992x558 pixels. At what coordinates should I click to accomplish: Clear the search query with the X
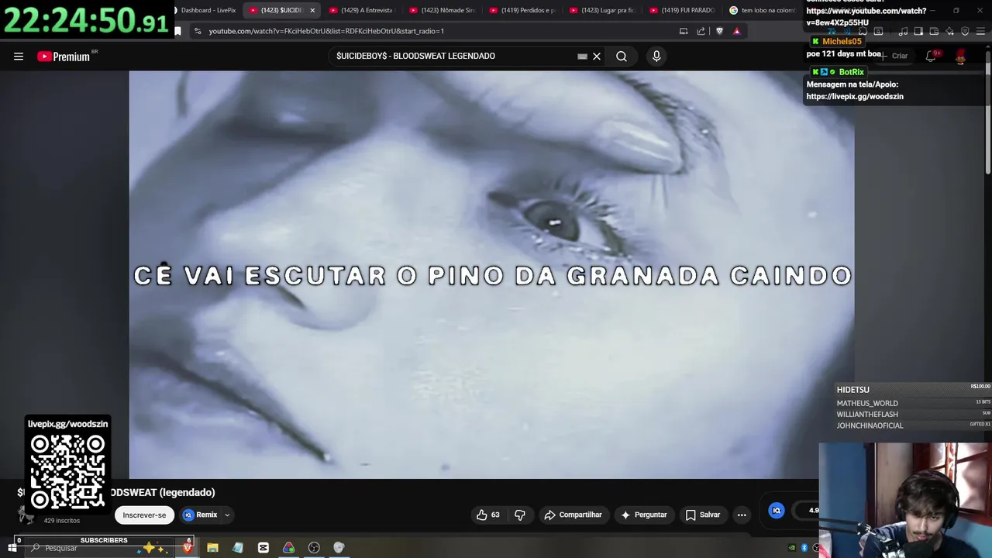[x=597, y=57]
